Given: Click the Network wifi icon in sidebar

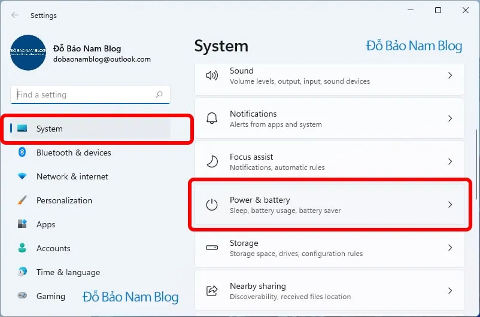Looking at the screenshot, I should 22,176.
